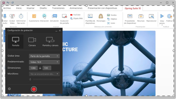Switch to Cámara recording mode
This screenshot has height=99, width=176.
tap(32, 42)
